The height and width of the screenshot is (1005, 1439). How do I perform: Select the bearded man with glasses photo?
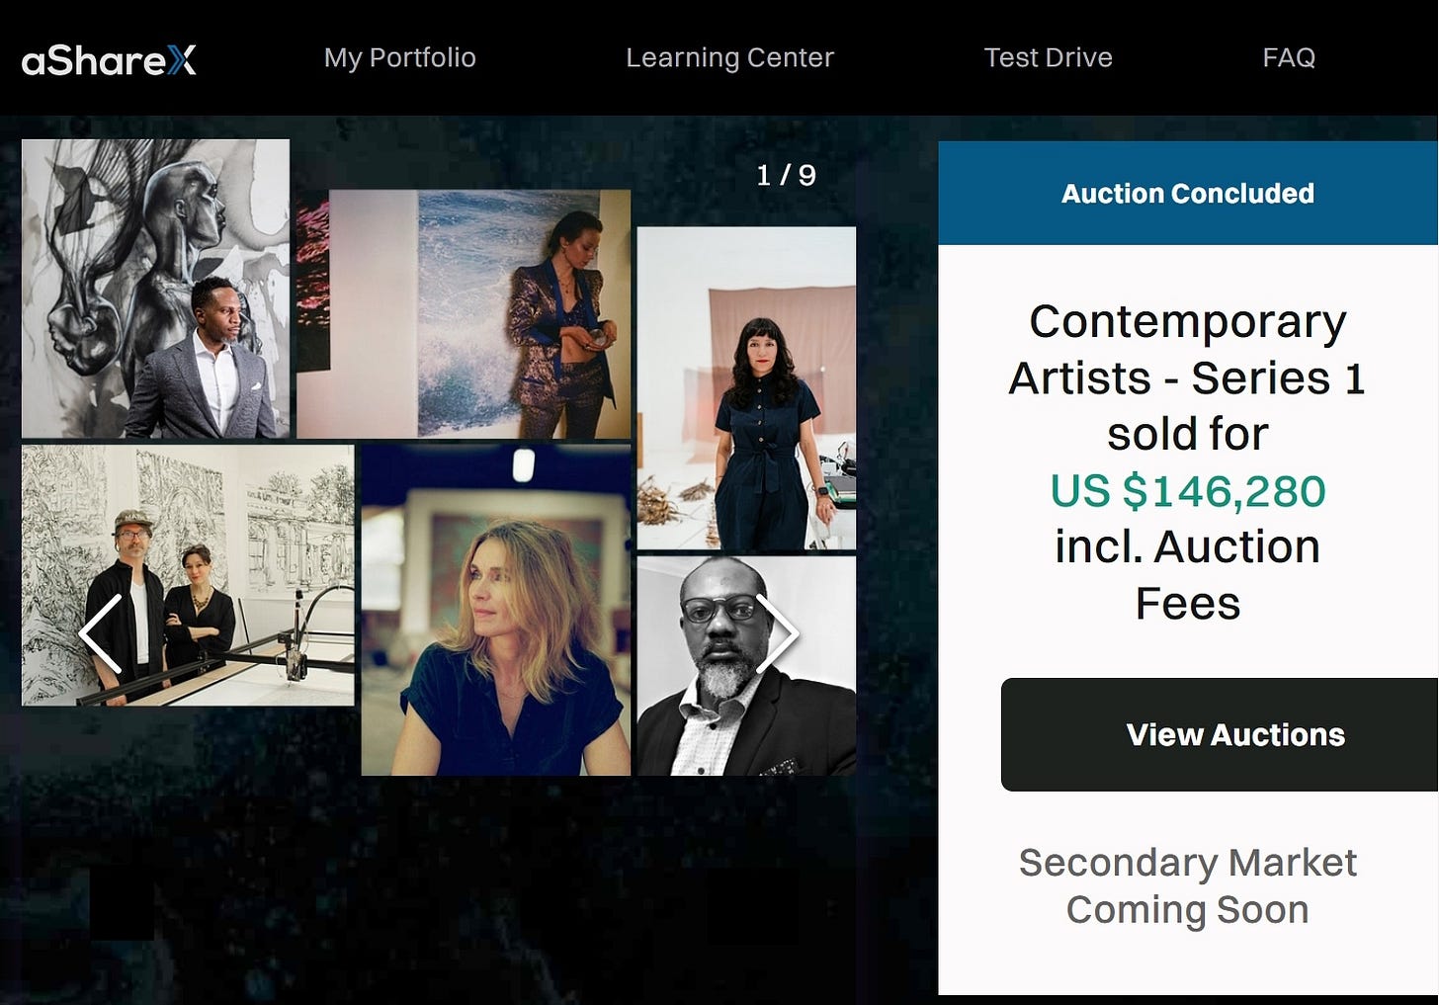click(x=746, y=666)
